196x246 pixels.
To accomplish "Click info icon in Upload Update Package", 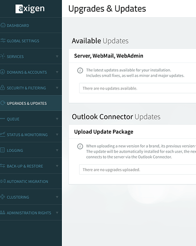I will (80, 147).
